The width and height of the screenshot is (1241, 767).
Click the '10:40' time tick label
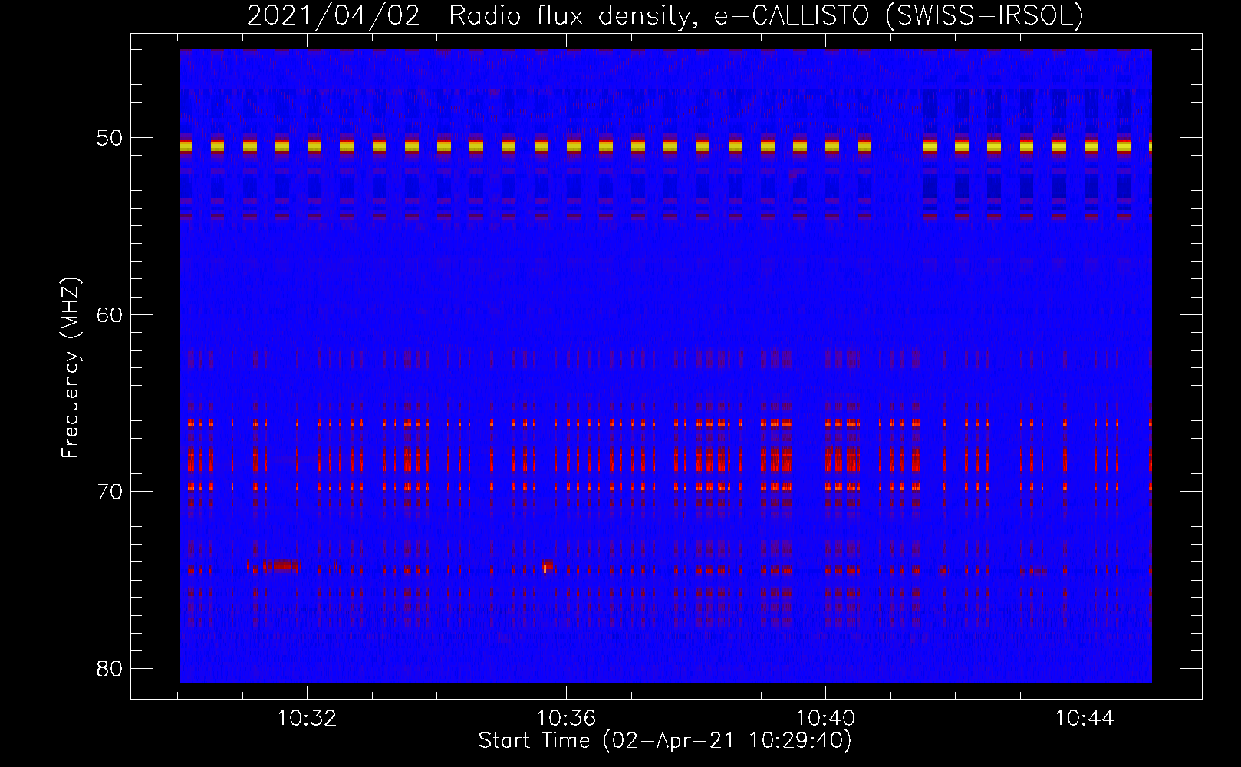coord(825,719)
